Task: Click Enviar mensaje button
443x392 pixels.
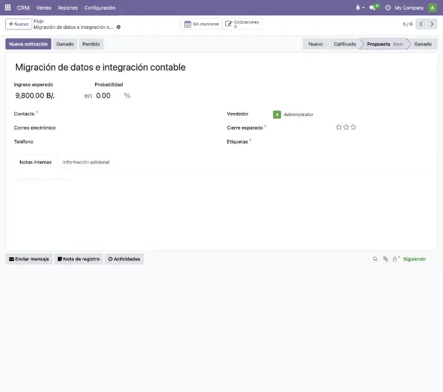Action: pyautogui.click(x=29, y=259)
